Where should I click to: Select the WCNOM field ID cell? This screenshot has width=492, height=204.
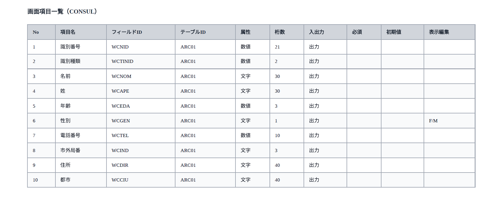(141, 76)
